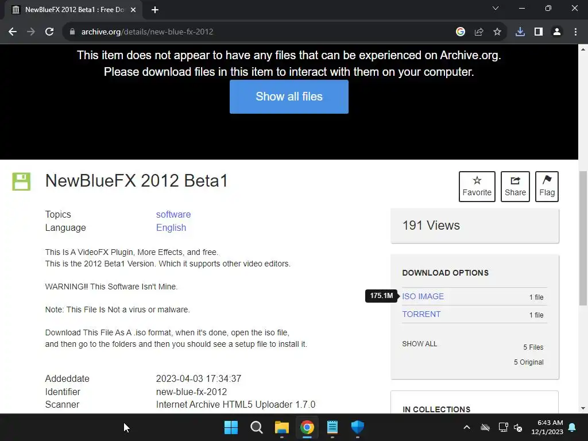Open the notifications bell
The image size is (588, 441).
point(572,427)
